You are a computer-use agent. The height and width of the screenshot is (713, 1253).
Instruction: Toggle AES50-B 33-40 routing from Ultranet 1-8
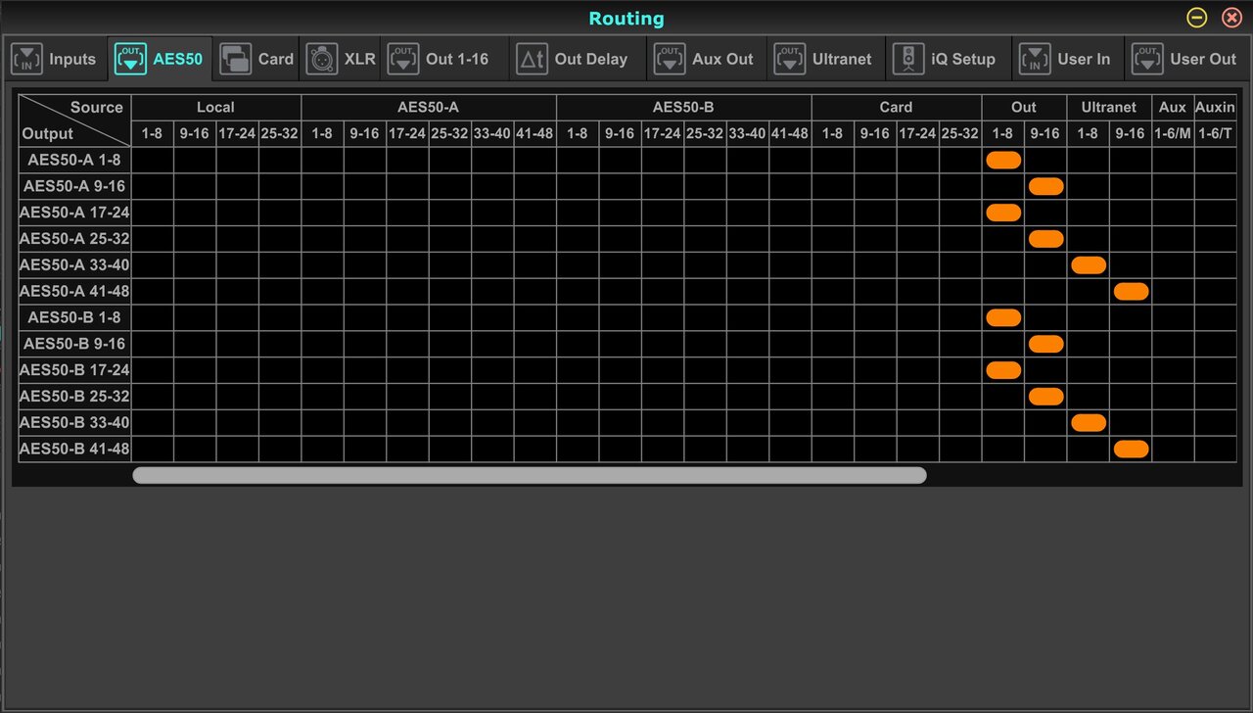click(1089, 422)
